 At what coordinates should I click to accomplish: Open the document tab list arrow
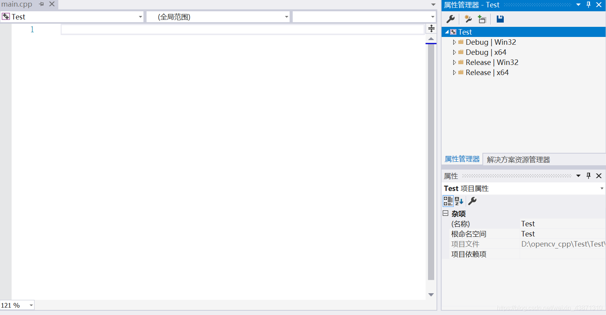[433, 5]
